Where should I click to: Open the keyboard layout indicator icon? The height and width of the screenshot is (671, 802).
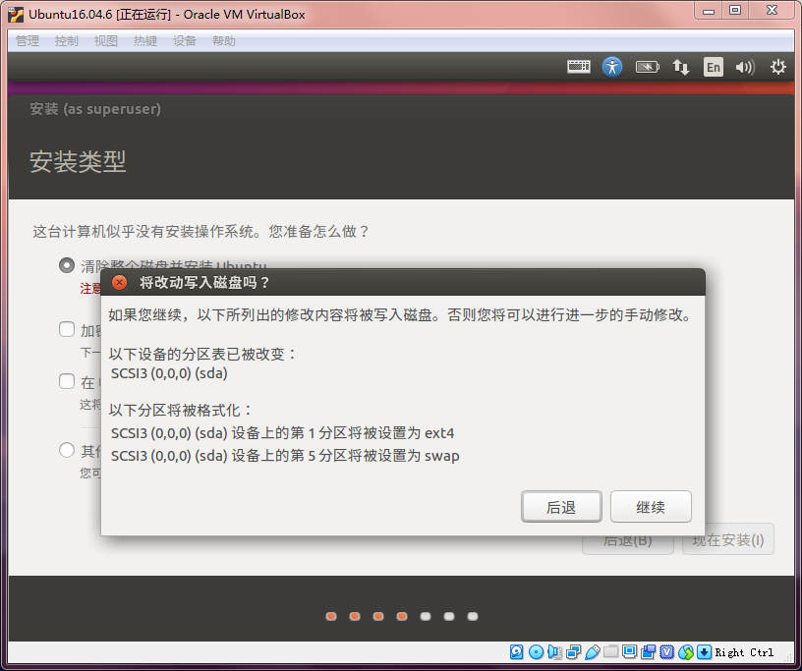pos(579,67)
